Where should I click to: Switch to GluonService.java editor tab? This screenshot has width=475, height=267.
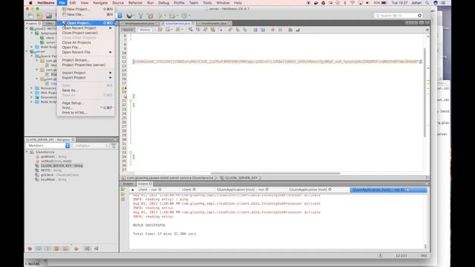[178, 23]
